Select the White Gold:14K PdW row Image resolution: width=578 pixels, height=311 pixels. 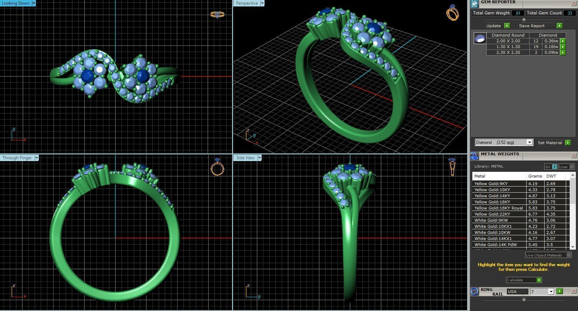click(521, 245)
